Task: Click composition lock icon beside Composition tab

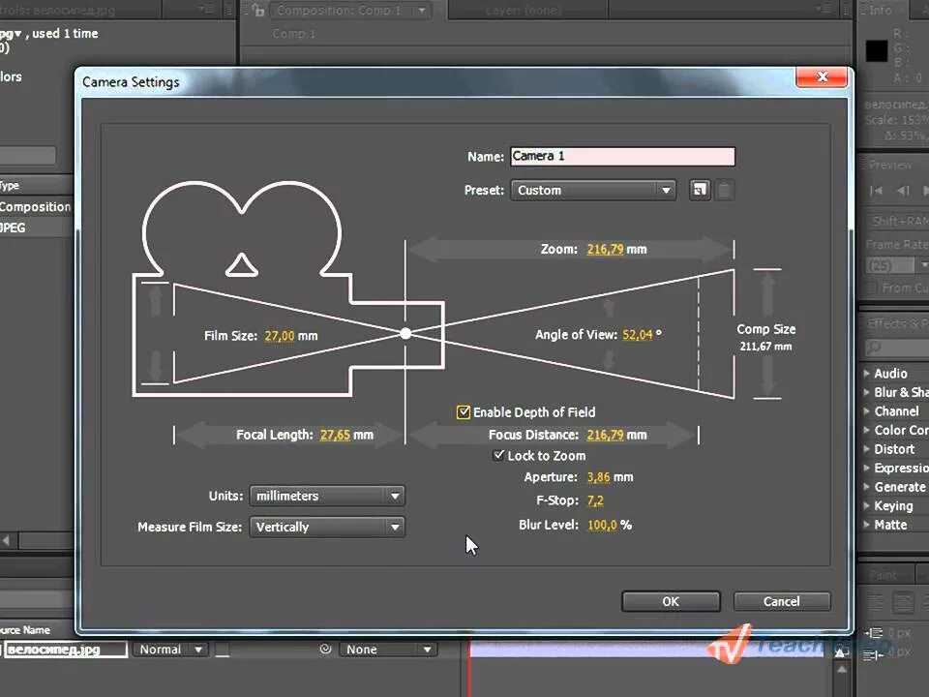Action: pos(258,10)
